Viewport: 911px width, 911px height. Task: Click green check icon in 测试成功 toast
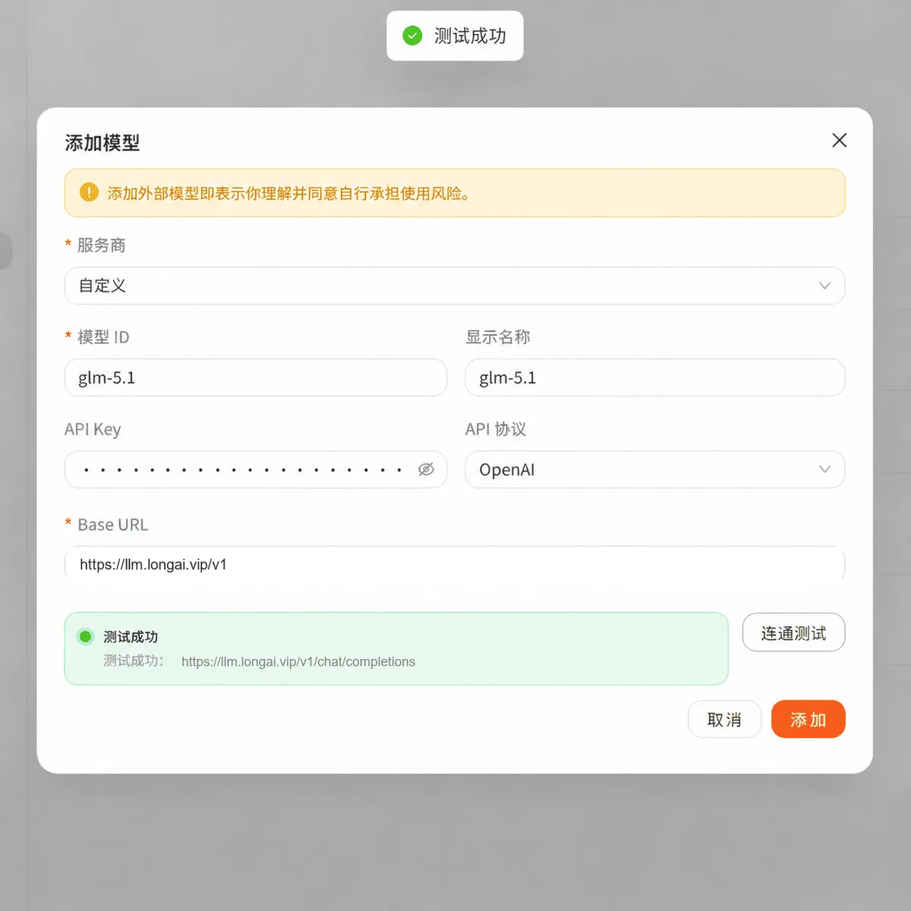412,36
